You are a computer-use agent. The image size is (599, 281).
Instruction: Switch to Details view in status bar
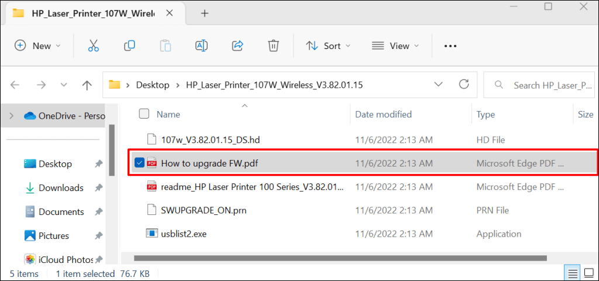[572, 273]
